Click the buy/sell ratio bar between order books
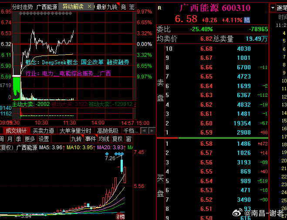 coord(213,138)
